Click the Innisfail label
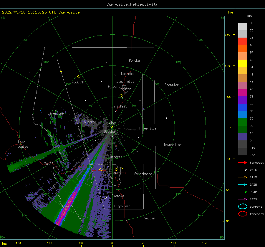 click(x=119, y=106)
